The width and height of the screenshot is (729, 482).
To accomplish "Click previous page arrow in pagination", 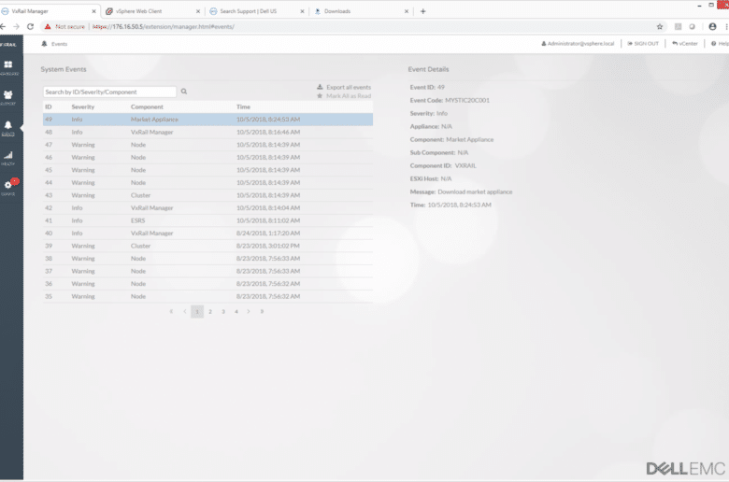I will click(184, 311).
